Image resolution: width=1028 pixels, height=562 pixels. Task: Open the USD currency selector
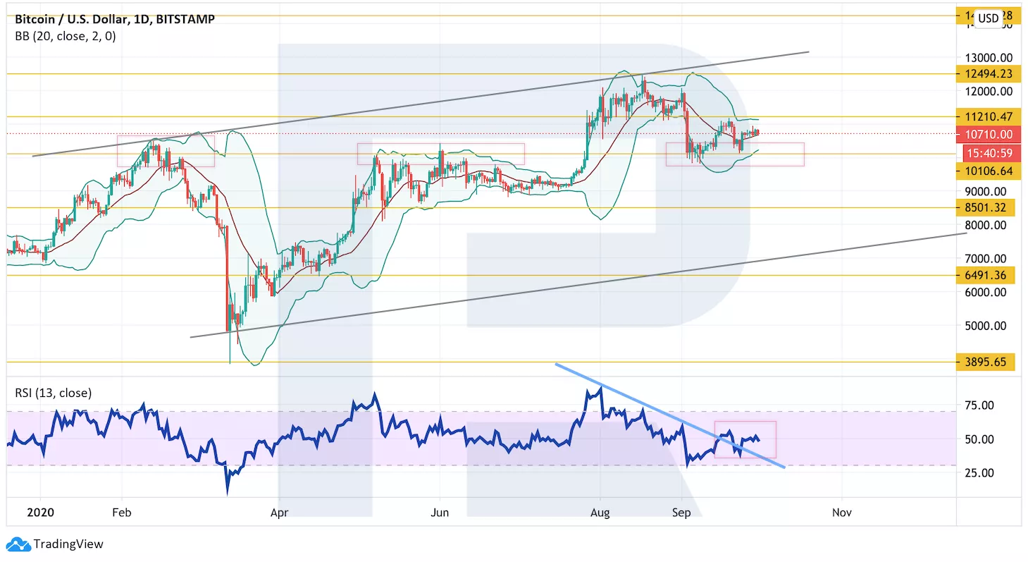point(988,18)
